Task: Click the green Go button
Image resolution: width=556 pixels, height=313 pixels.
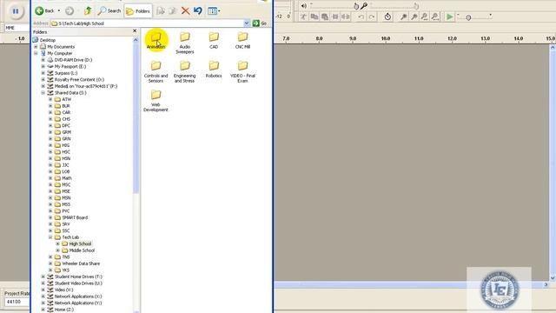Action: pyautogui.click(x=260, y=23)
